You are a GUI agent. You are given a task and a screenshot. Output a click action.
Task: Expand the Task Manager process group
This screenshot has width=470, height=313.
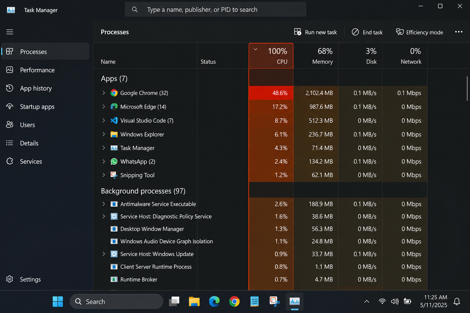[104, 148]
